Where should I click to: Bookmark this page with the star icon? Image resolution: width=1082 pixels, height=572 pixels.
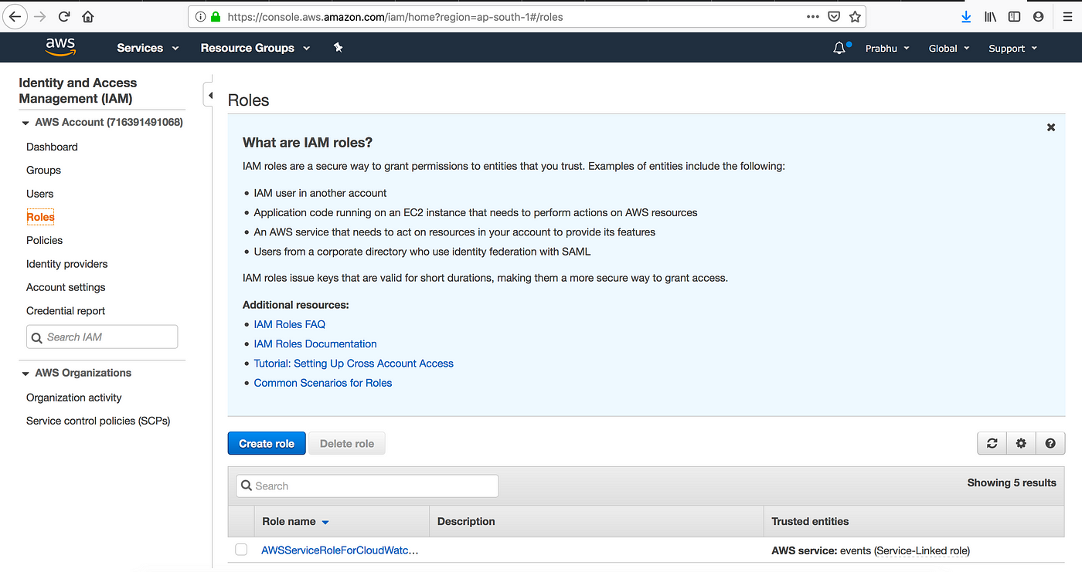pyautogui.click(x=855, y=16)
